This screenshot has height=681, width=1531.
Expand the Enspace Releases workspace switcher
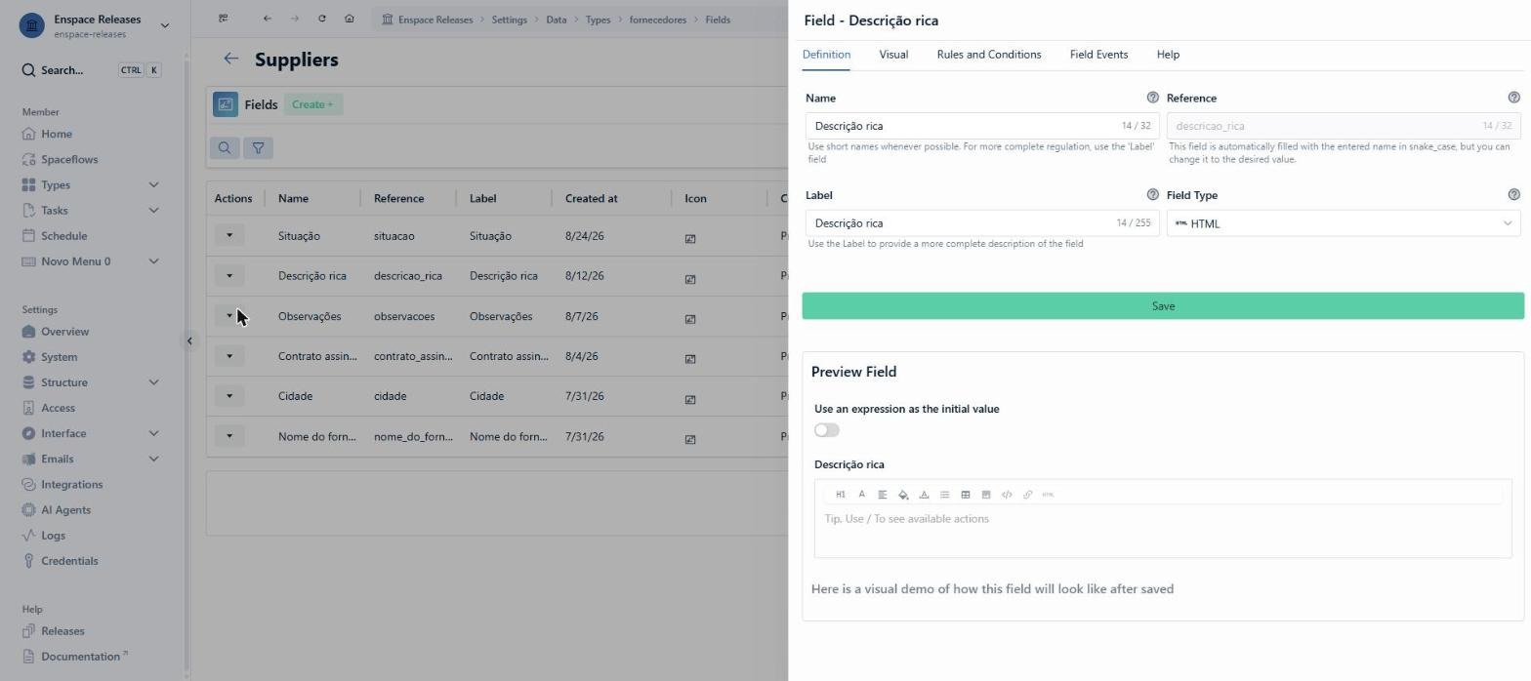[164, 25]
